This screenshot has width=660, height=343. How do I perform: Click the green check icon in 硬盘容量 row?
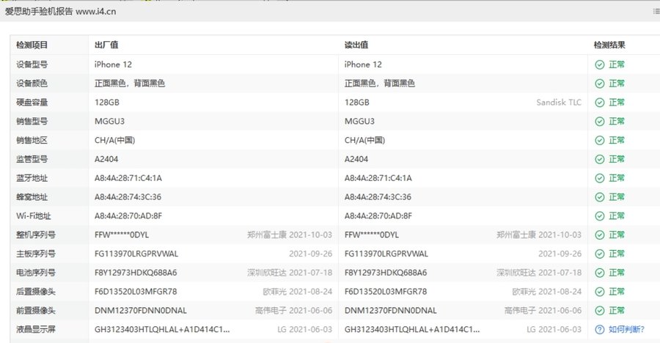pos(599,103)
